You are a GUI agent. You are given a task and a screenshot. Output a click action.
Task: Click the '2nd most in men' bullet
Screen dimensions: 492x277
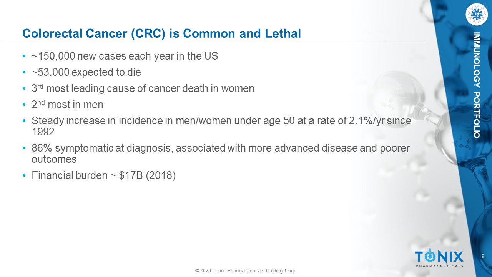pyautogui.click(x=67, y=105)
